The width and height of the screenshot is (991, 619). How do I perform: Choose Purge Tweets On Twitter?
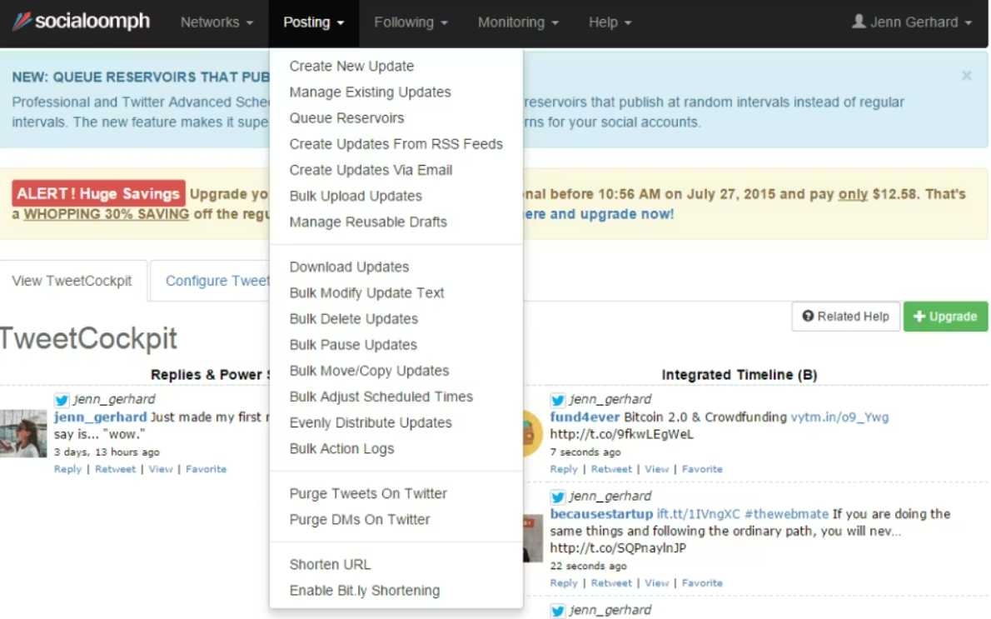[x=368, y=493]
